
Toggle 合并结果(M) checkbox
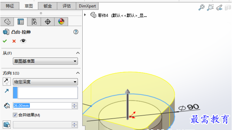15,115
